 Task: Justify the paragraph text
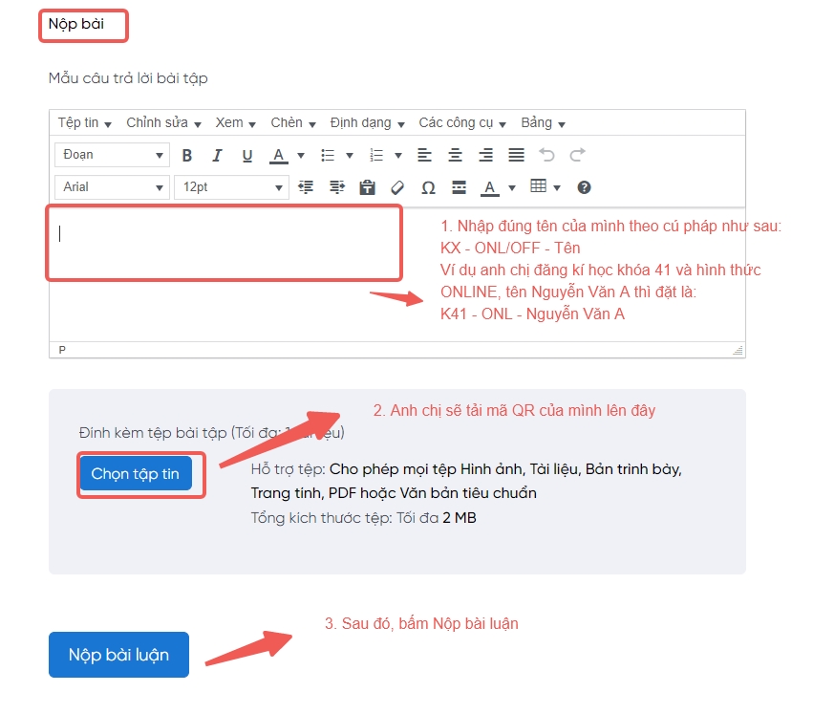[x=516, y=155]
